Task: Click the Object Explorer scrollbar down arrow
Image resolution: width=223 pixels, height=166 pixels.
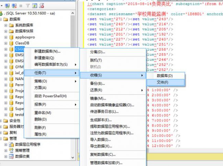Action: coord(73,157)
